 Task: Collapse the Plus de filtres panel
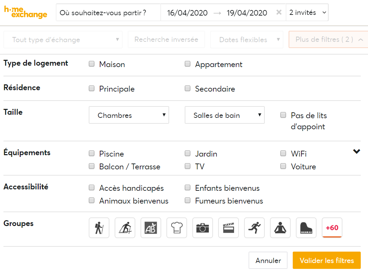[x=329, y=39]
